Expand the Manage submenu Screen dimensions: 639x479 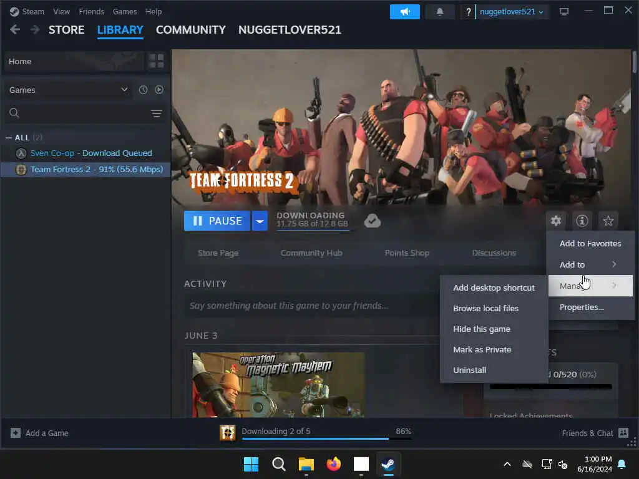[x=589, y=286]
